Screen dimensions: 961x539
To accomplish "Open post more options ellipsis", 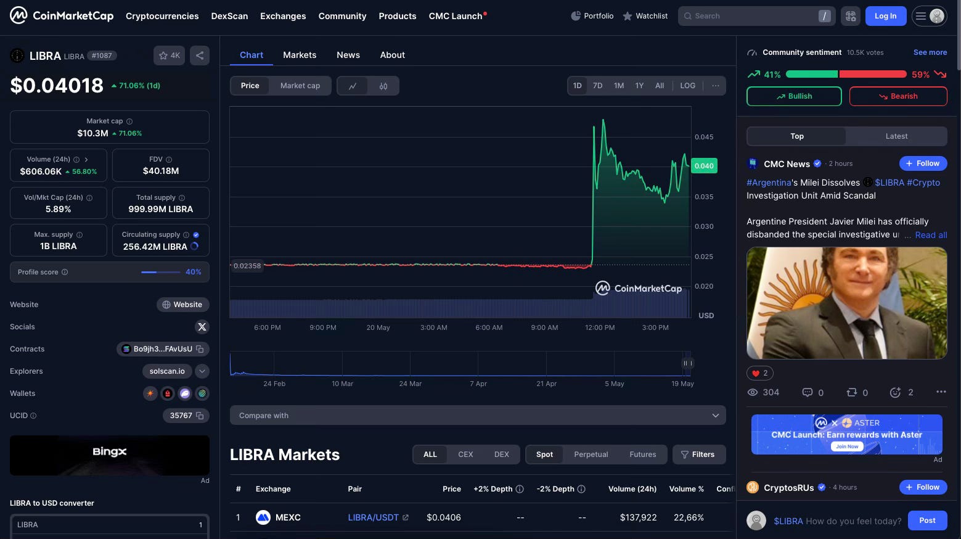I will [941, 392].
